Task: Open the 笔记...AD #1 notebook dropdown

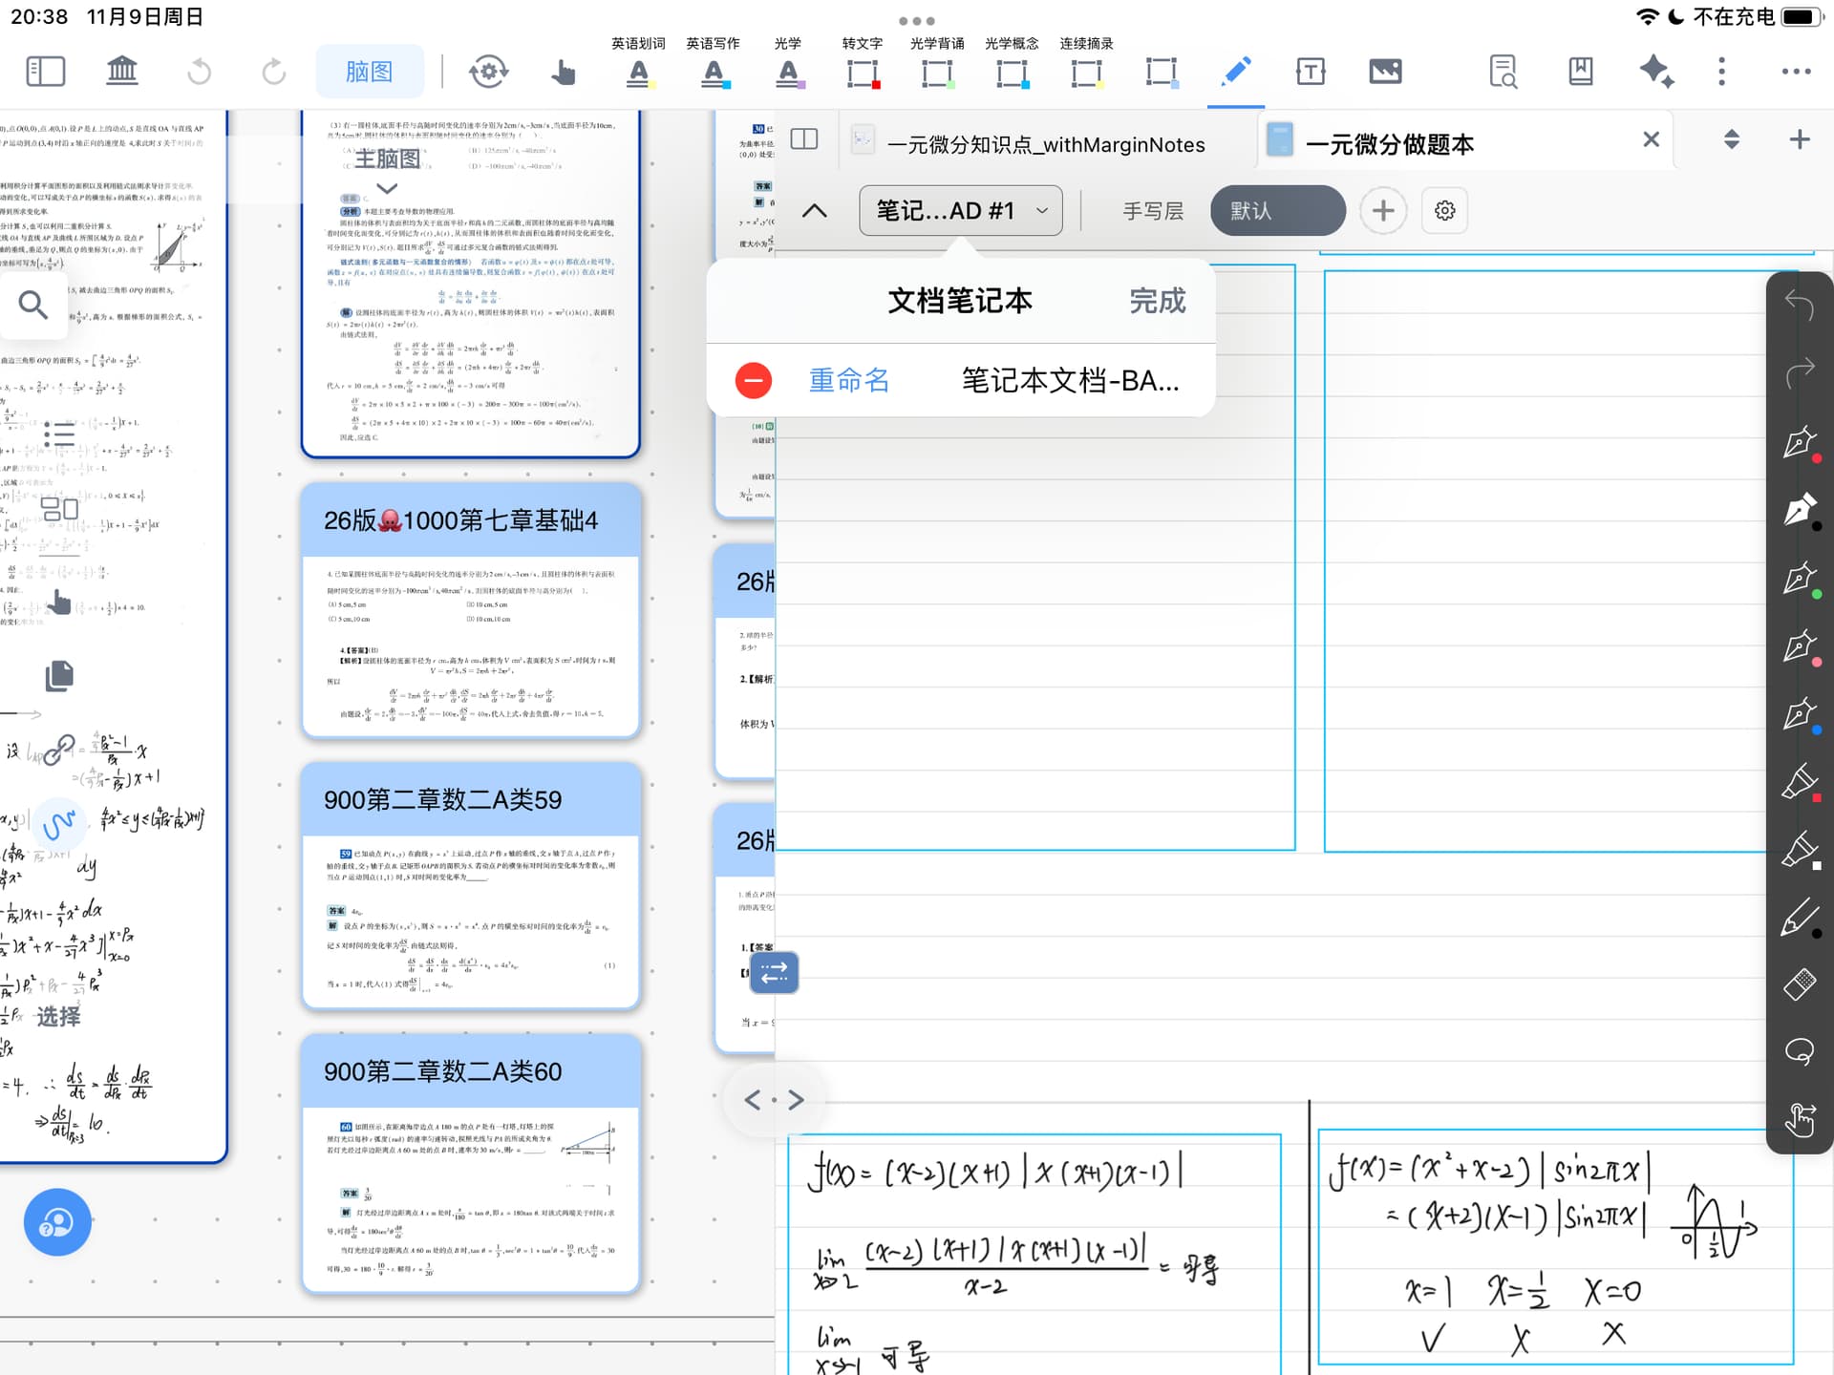Action: click(x=960, y=211)
